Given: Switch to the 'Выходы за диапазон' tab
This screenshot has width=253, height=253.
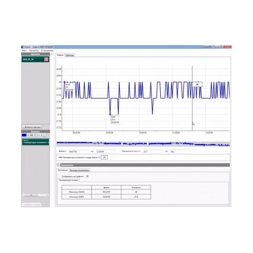Looking at the screenshot, I should [79, 170].
